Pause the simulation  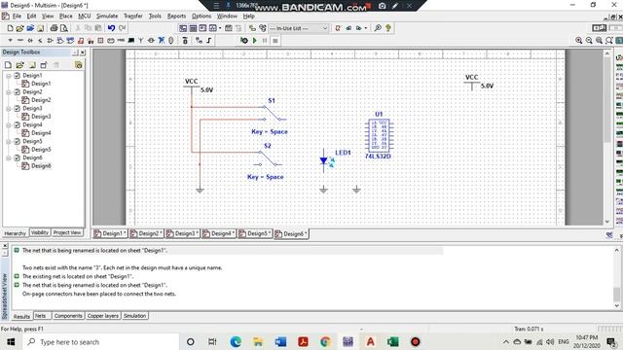click(x=265, y=41)
